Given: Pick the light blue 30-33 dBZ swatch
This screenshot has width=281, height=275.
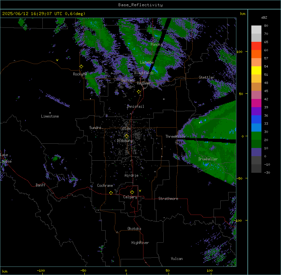Looking at the screenshot, I should (256, 127).
